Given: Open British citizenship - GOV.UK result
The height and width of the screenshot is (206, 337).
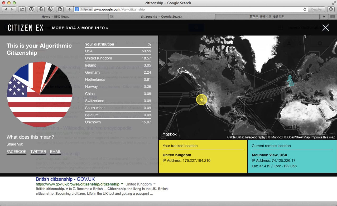Looking at the screenshot, I should (x=65, y=179).
